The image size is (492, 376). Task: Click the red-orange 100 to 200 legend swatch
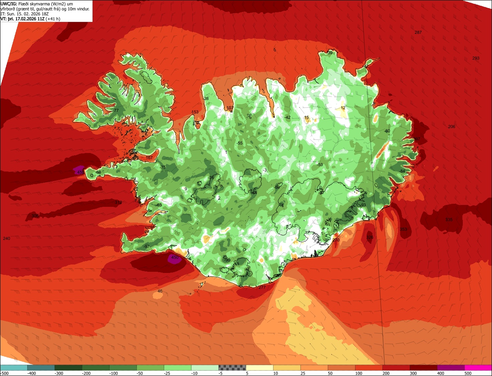369,368
